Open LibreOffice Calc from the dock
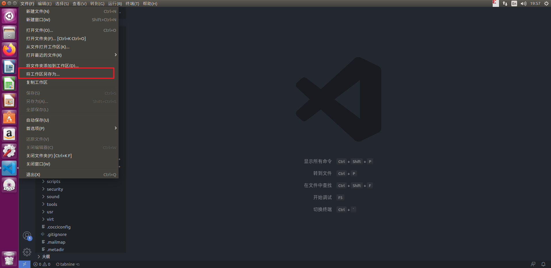 point(9,84)
